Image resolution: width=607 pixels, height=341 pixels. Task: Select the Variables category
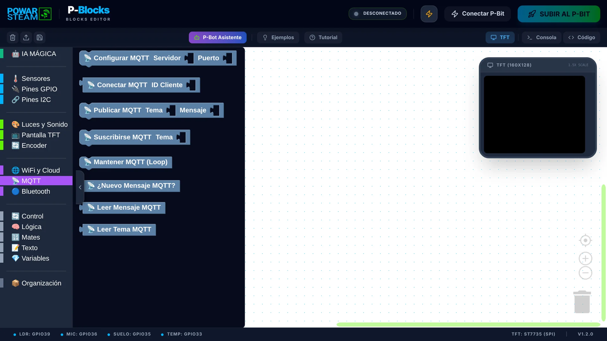point(36,259)
